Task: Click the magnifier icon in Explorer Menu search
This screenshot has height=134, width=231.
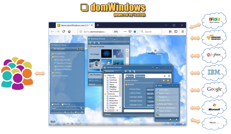Action: 81,108
